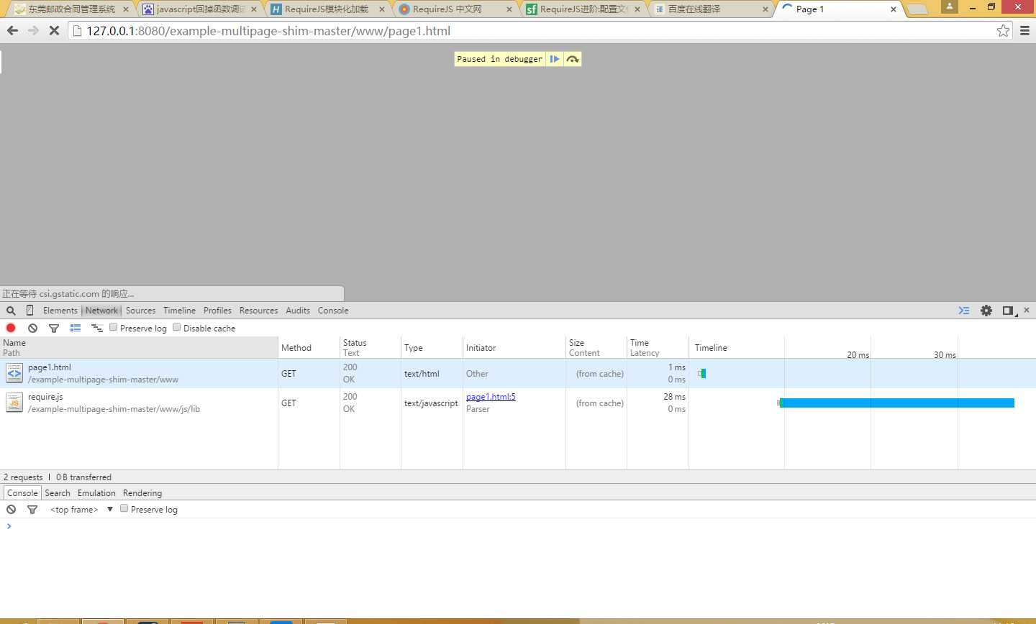Click the console input prompt

518,526
